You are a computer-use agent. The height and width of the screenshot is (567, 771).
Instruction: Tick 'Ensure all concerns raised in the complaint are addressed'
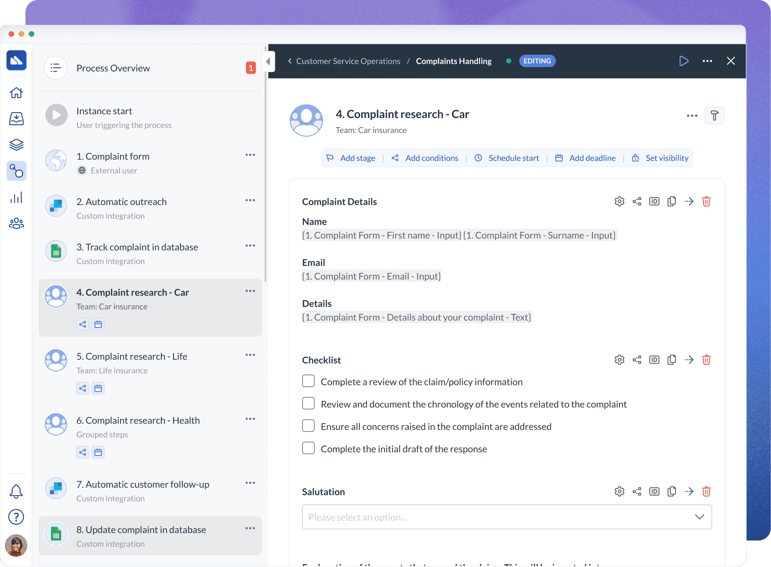[308, 425]
